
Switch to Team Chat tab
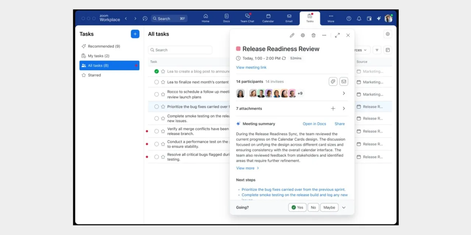point(247,18)
